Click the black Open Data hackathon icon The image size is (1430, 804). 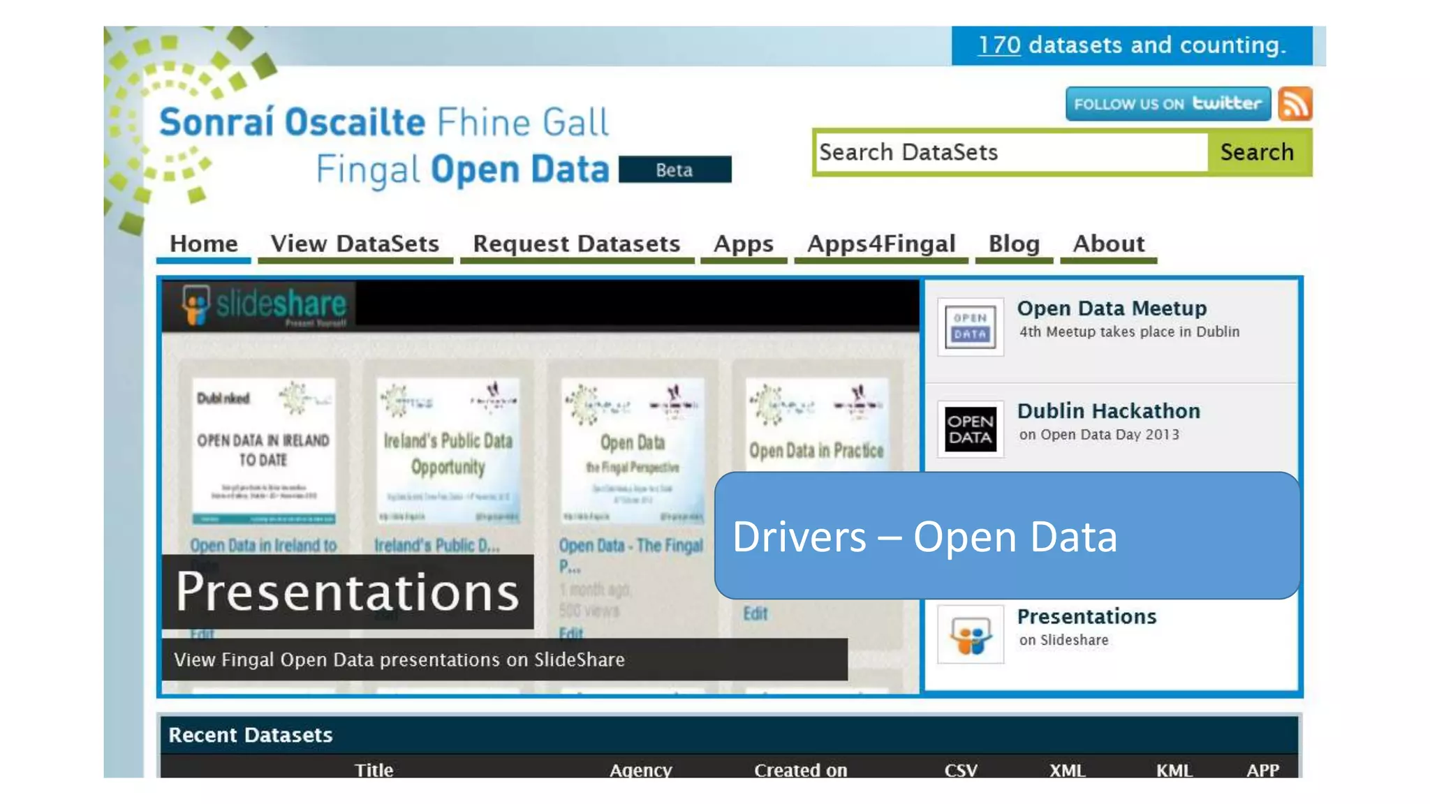pyautogui.click(x=971, y=429)
